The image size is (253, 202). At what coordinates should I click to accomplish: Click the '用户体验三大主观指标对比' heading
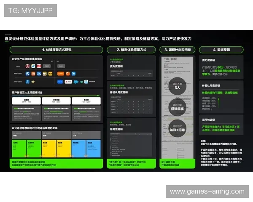(27, 93)
